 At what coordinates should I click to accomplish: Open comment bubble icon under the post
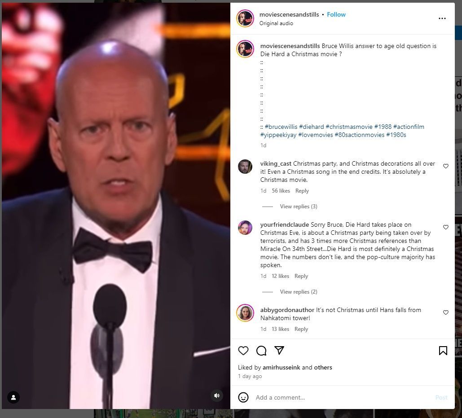[261, 351]
